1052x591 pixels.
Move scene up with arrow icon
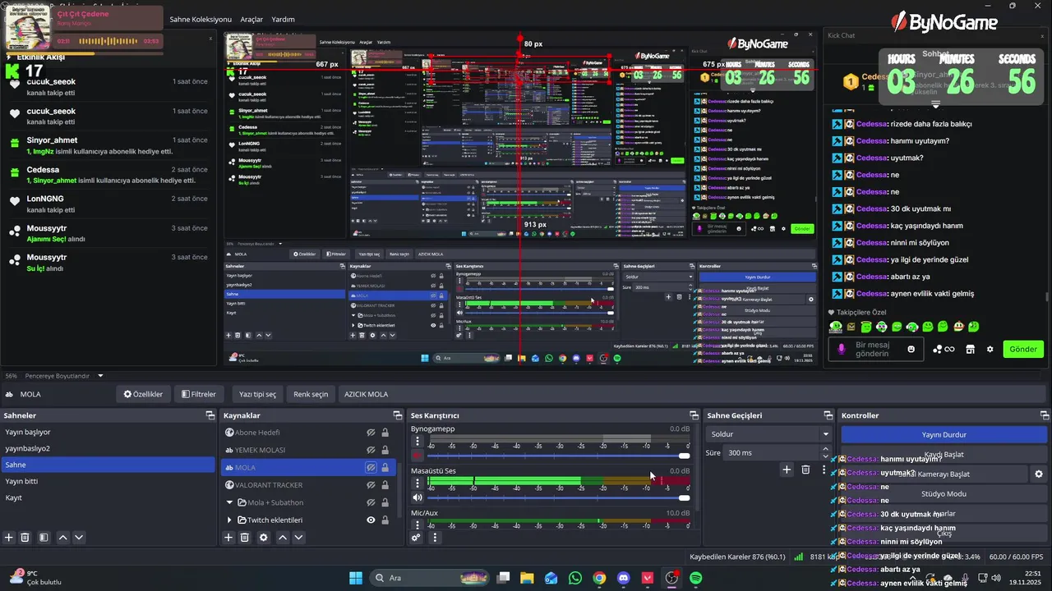click(63, 537)
